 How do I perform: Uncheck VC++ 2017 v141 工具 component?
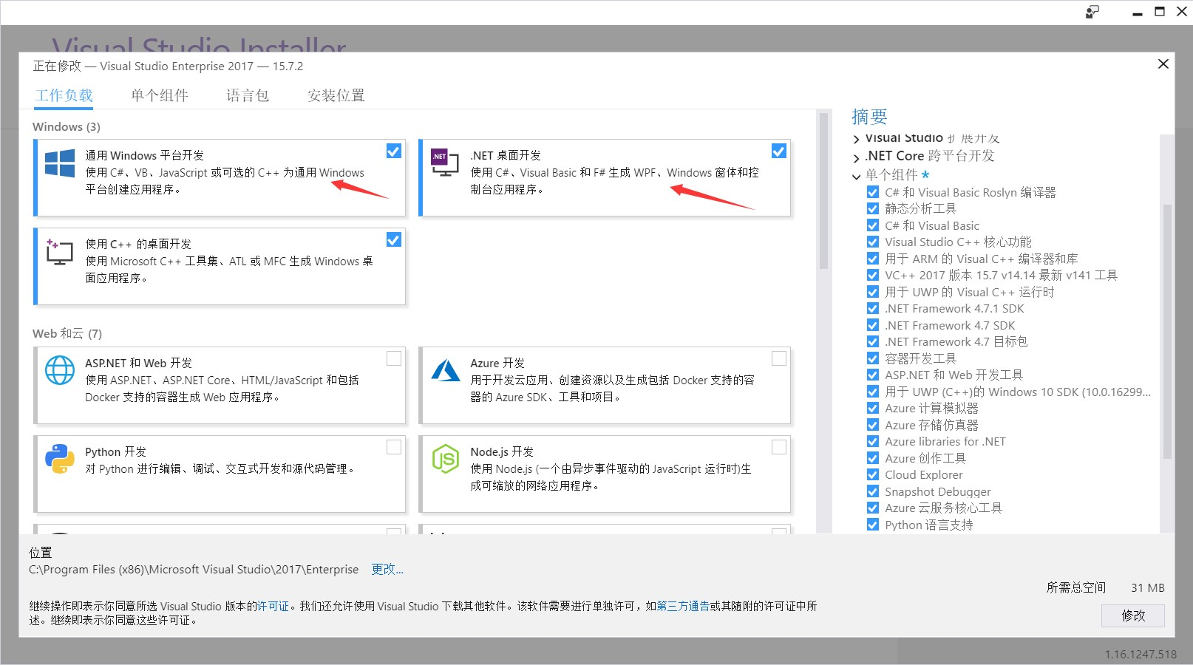(873, 275)
